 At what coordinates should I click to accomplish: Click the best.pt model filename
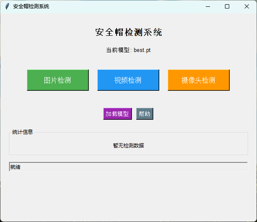(142, 50)
